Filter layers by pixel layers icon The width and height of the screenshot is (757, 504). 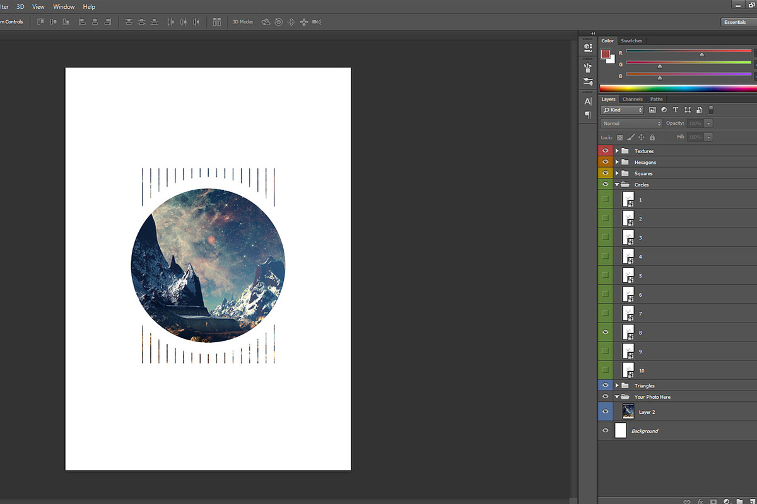click(652, 110)
